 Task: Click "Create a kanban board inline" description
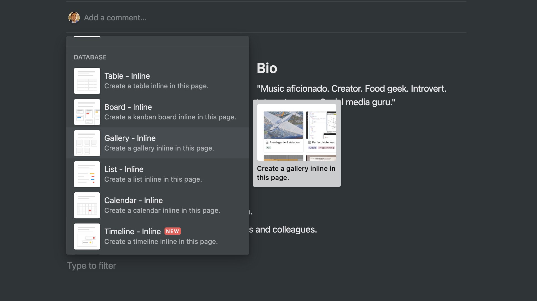[x=170, y=117]
